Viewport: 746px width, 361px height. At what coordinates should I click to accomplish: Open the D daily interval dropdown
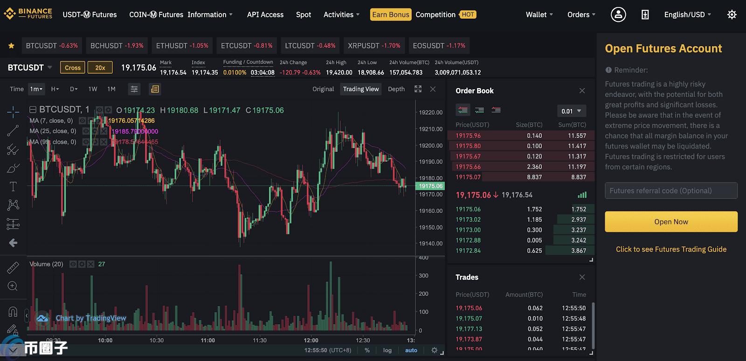(74, 89)
